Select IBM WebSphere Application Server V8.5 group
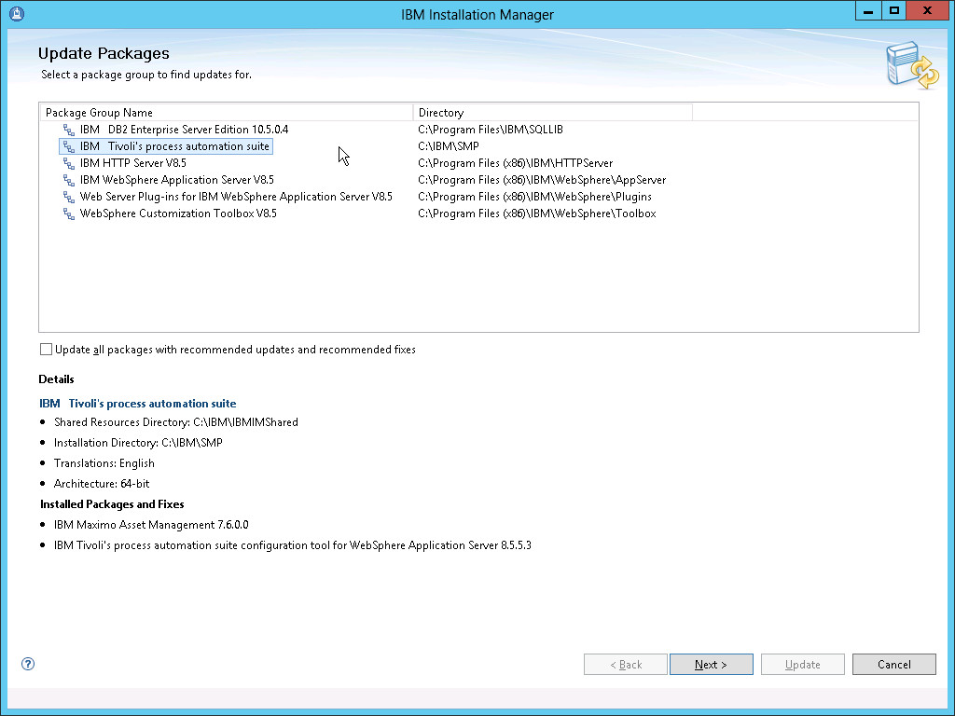The height and width of the screenshot is (716, 955). (x=176, y=180)
